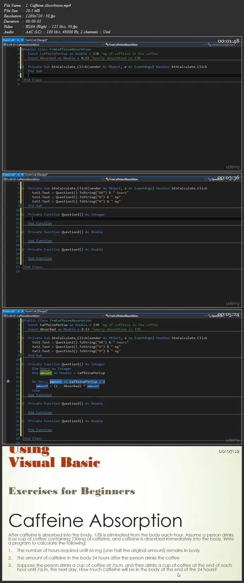Image resolution: width=244 pixels, height=583 pixels.
Task: Collapse Question1 function on line 11 in the 00:03:36 frame
Action: pos(23,215)
